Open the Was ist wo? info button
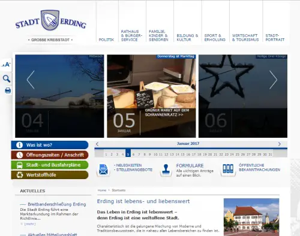 click(50, 145)
